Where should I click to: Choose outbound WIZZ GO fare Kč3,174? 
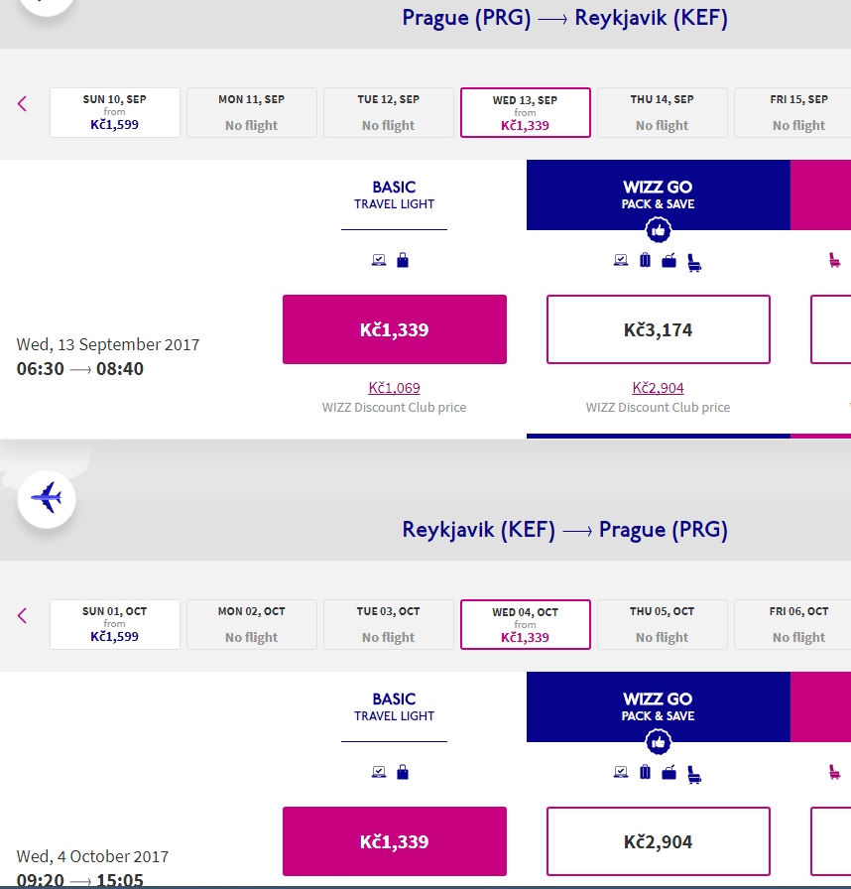coord(659,329)
